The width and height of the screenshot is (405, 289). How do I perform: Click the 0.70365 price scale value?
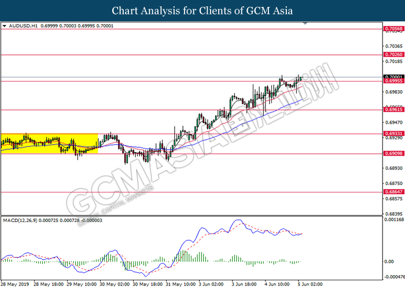[393, 46]
